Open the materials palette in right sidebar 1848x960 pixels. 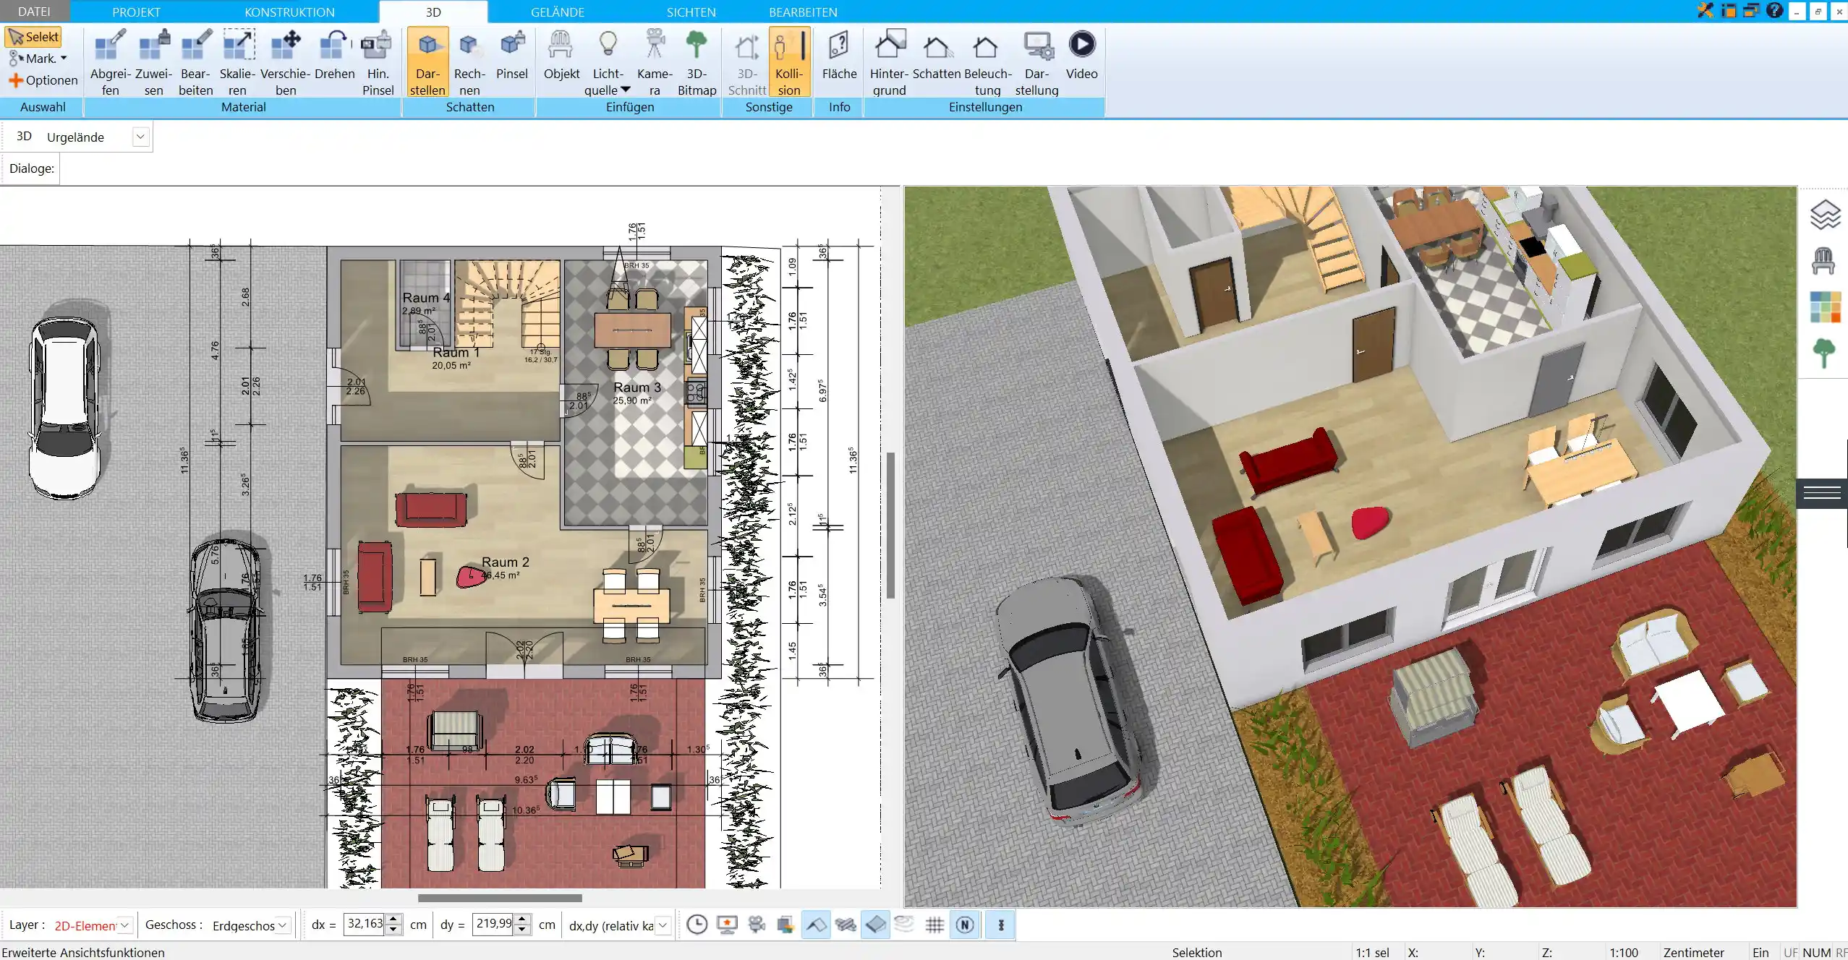pyautogui.click(x=1824, y=307)
